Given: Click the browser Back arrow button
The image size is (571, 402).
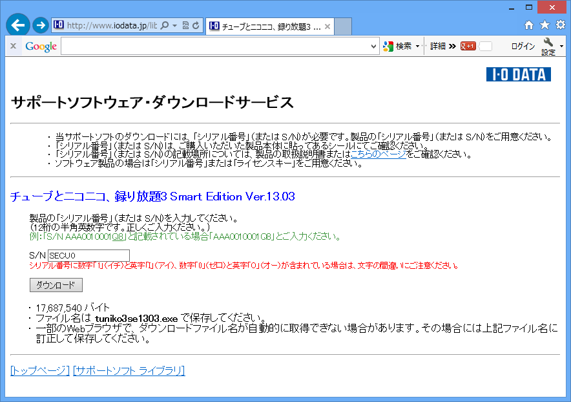Looking at the screenshot, I should 18,25.
